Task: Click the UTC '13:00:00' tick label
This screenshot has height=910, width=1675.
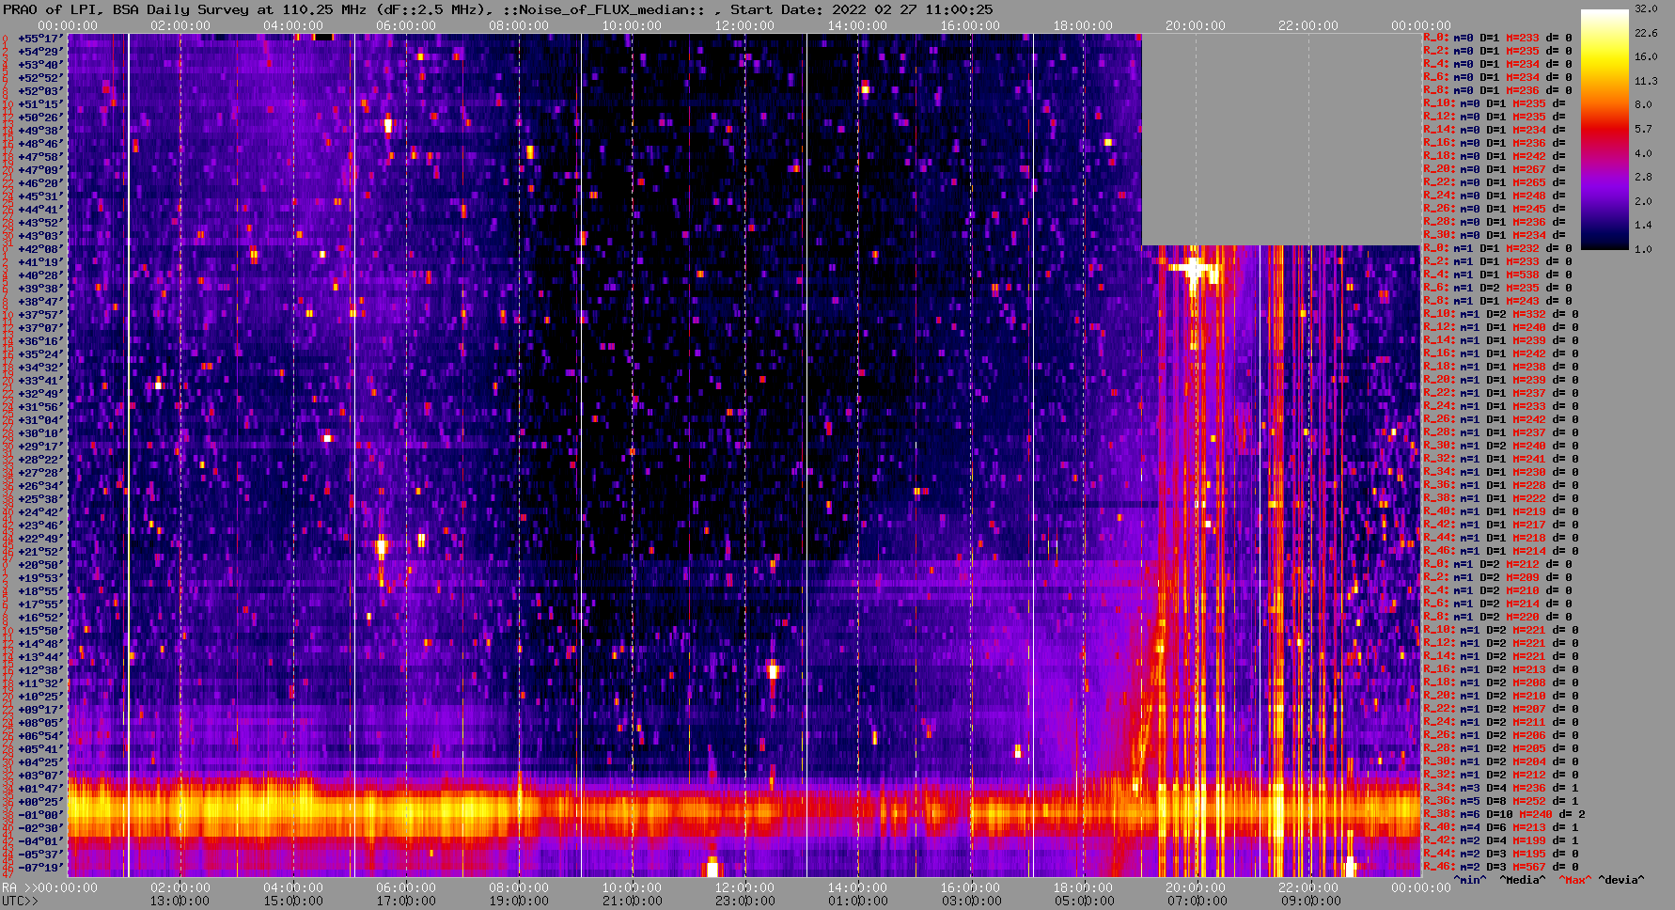Action: (180, 901)
